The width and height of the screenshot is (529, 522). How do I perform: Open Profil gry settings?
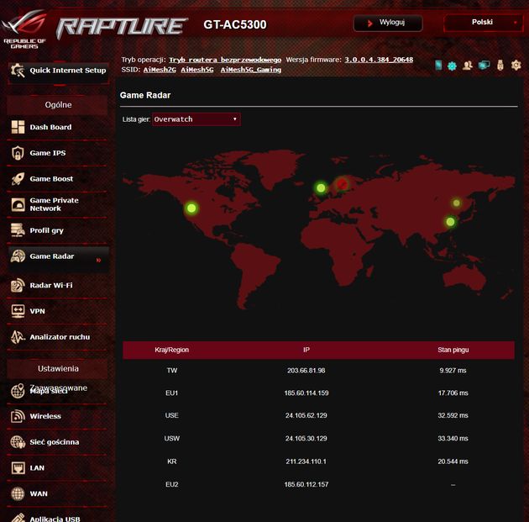(x=57, y=230)
